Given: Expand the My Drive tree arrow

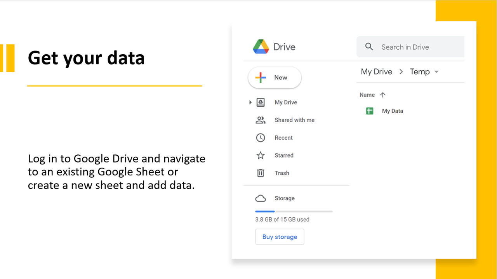Looking at the screenshot, I should point(250,102).
